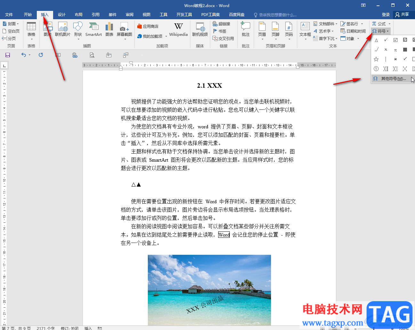415x330 pixels.
Task: Insert a blank page with 空白页
Action: [11, 31]
